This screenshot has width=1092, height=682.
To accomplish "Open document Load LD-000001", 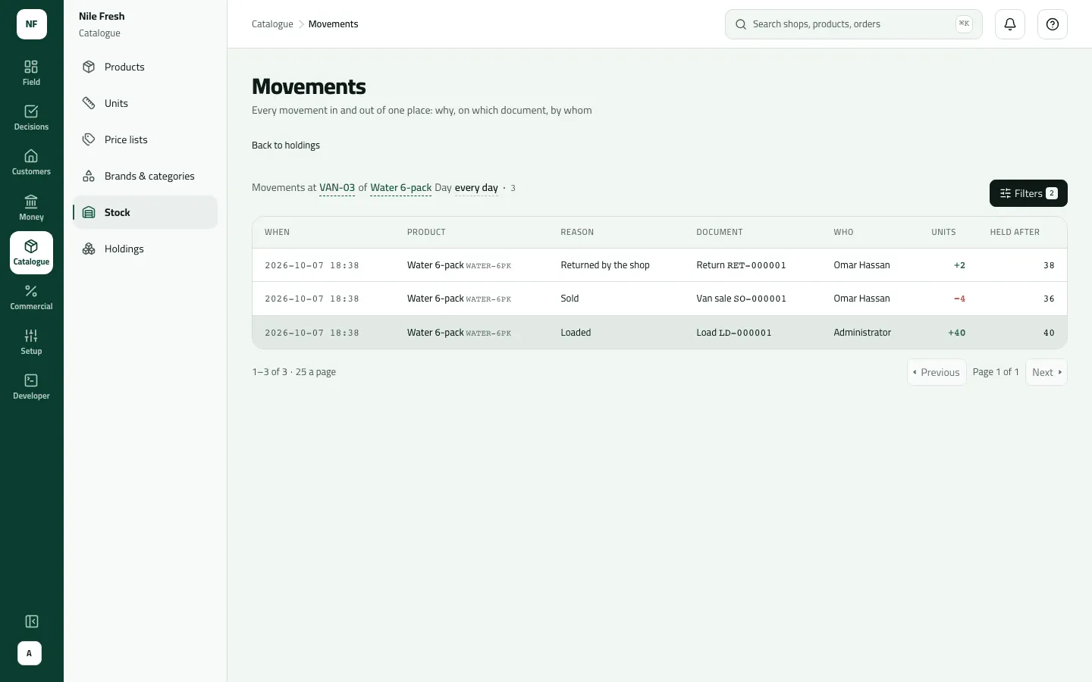I will point(734,333).
